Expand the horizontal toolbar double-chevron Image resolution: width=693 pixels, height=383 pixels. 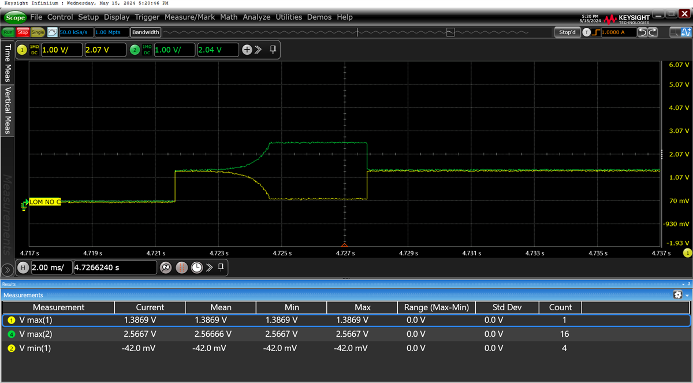209,267
